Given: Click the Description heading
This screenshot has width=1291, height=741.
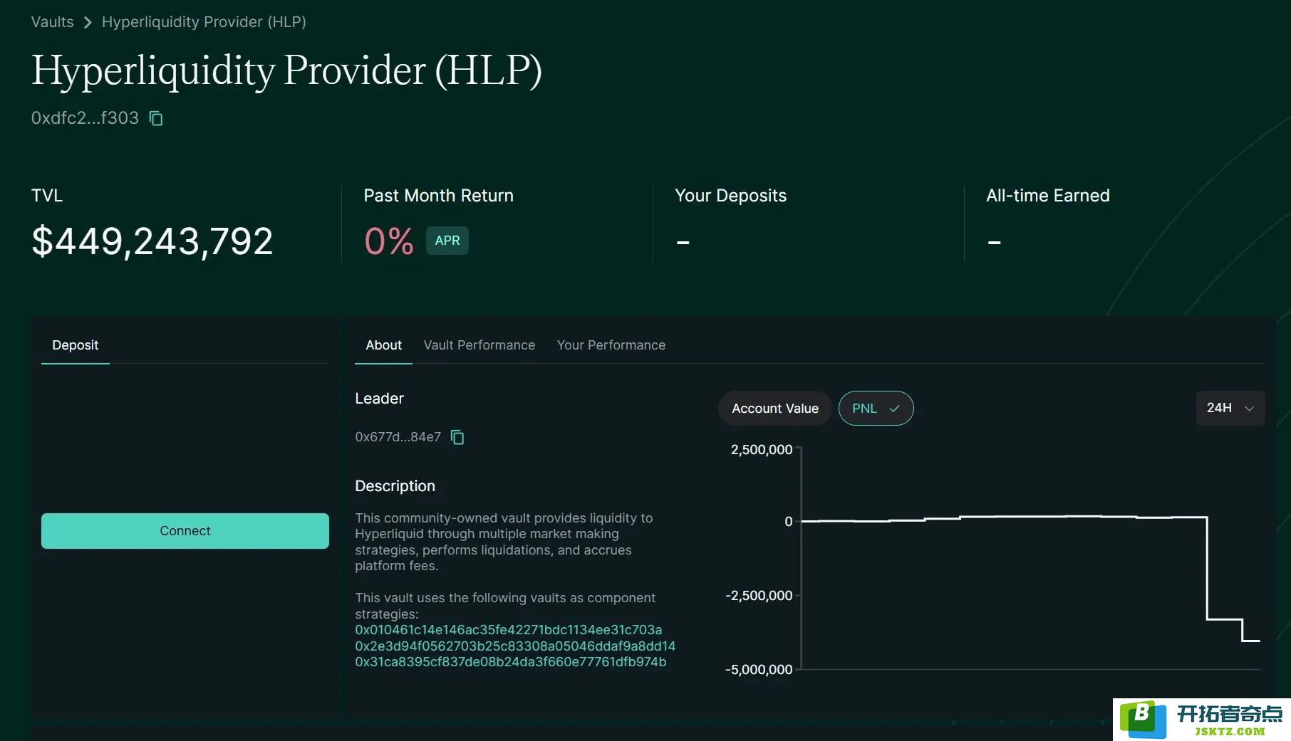Looking at the screenshot, I should (395, 486).
